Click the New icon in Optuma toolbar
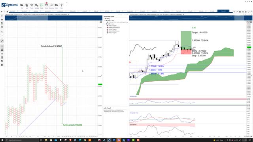This screenshot has height=142, width=253. click(x=27, y=5)
